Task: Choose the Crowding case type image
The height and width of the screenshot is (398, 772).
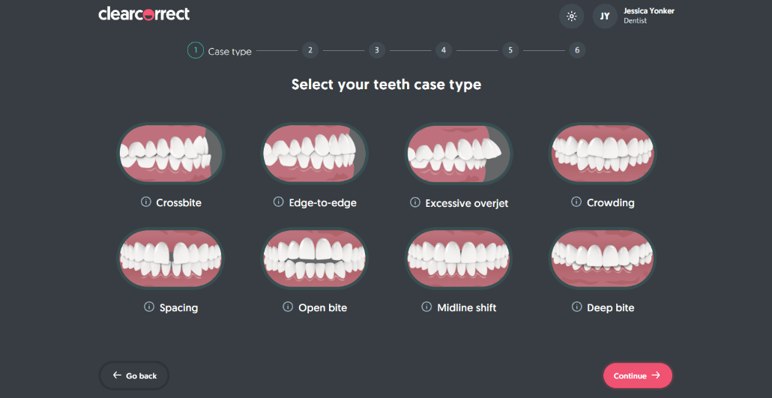Action: (603, 154)
